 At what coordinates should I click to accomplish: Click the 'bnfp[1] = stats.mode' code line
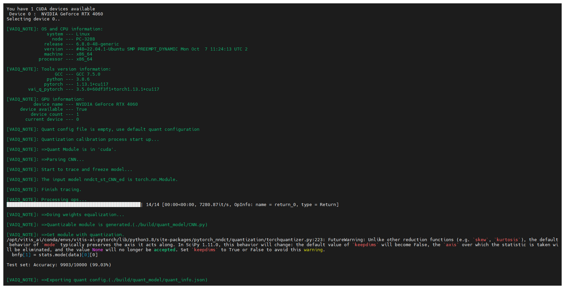(x=55, y=255)
